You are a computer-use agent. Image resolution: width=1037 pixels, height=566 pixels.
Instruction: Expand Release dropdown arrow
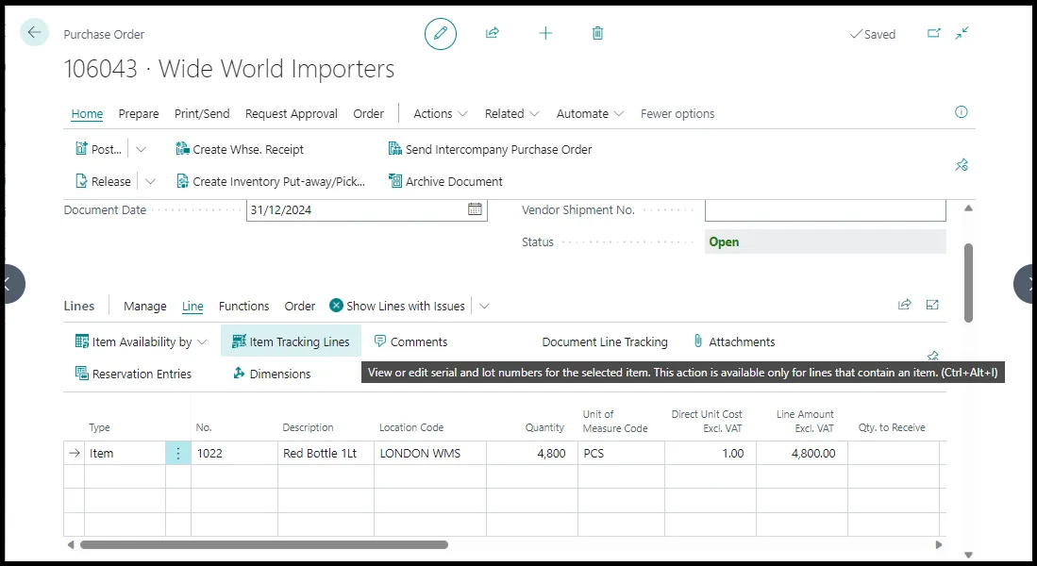pos(150,181)
